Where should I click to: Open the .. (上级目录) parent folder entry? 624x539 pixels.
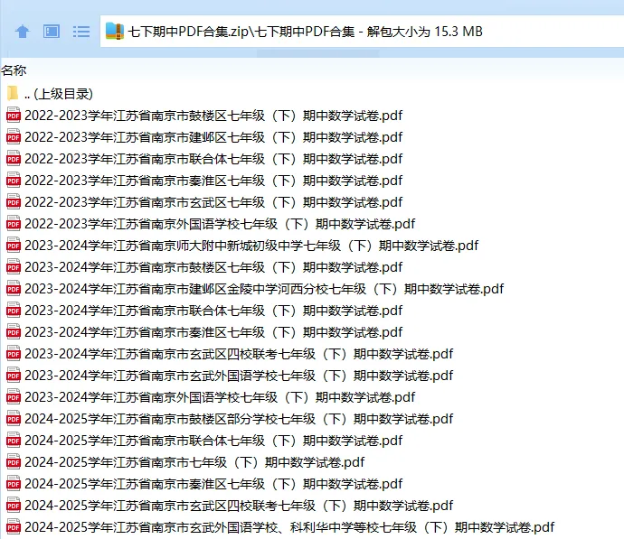pyautogui.click(x=59, y=94)
